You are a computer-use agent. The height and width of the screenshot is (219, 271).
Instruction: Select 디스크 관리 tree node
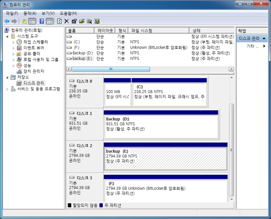click(x=34, y=83)
